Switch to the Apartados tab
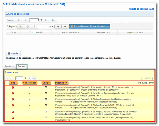The width and height of the screenshot is (159, 126). [9, 66]
